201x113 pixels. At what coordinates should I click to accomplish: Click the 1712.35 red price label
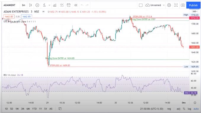click(194, 18)
